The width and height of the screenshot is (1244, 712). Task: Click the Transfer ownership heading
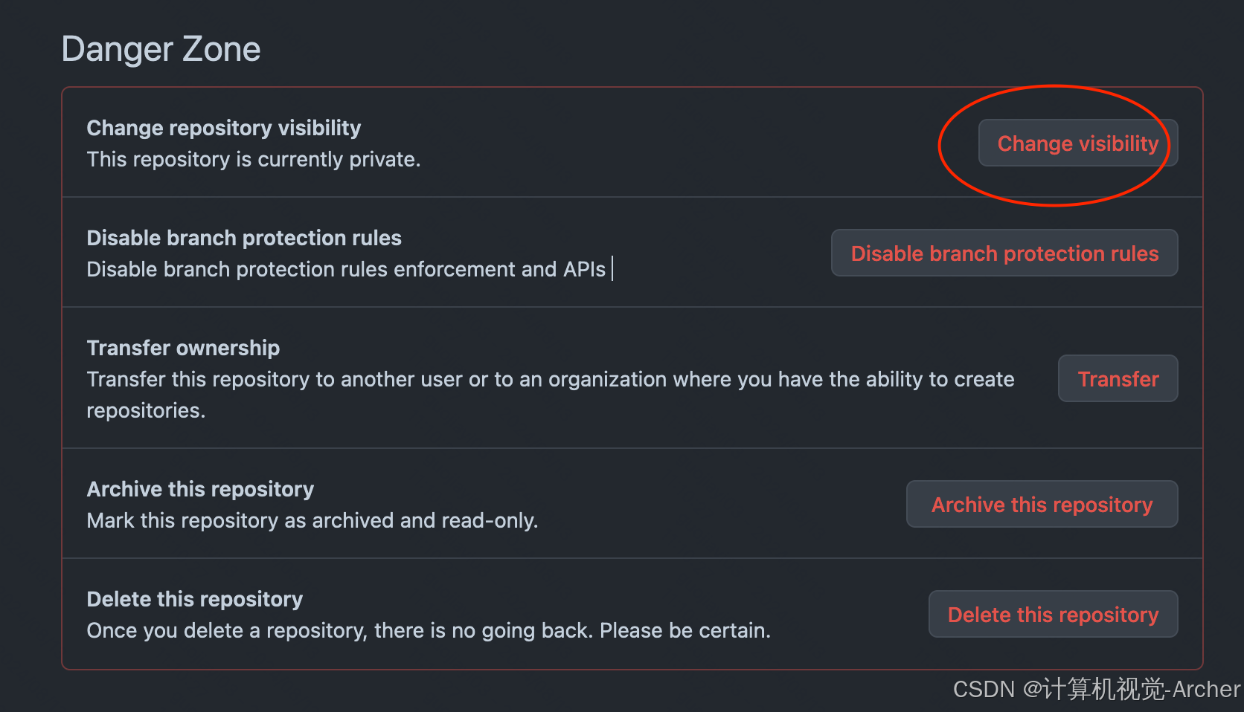click(x=183, y=347)
